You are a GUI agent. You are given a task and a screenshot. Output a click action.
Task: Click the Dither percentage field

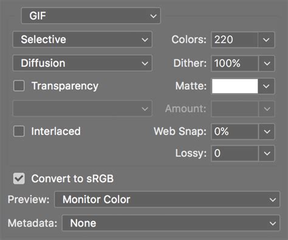point(235,63)
